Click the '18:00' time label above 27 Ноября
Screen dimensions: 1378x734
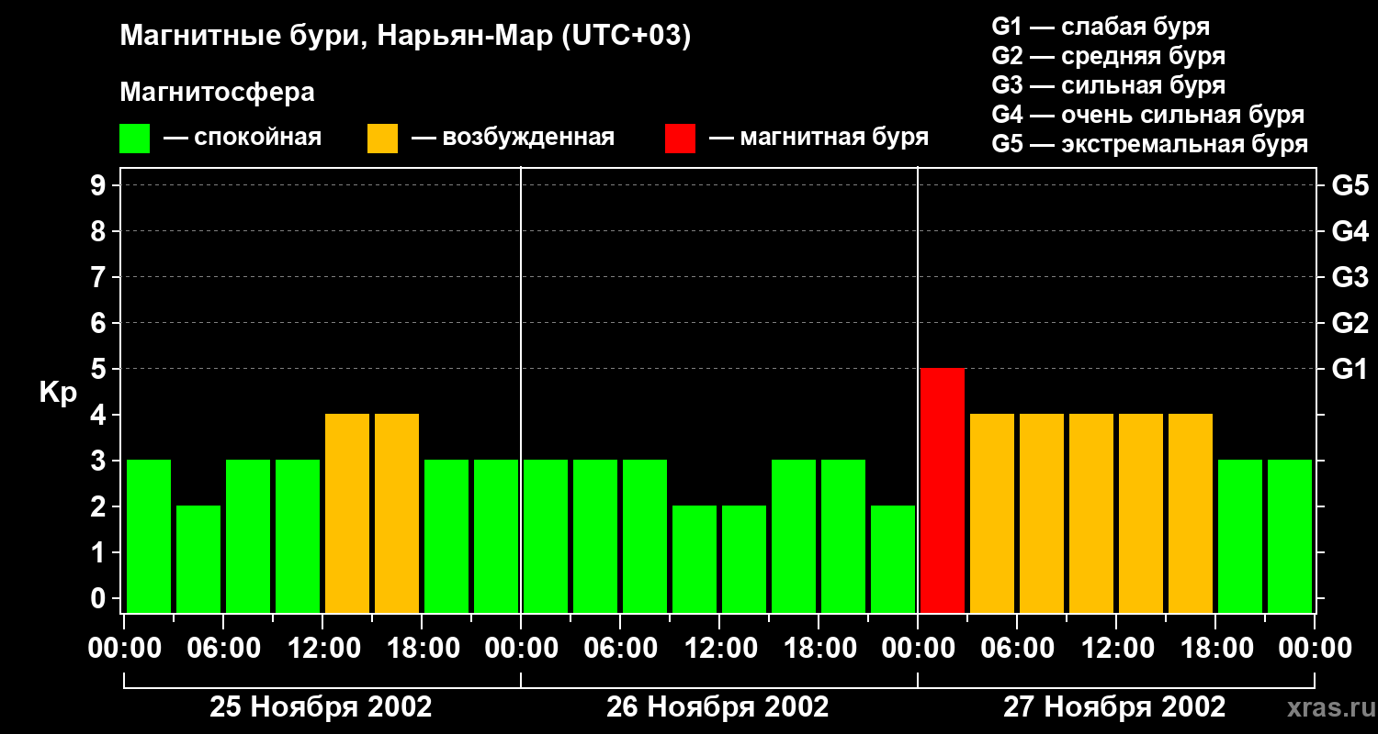[x=1215, y=649]
